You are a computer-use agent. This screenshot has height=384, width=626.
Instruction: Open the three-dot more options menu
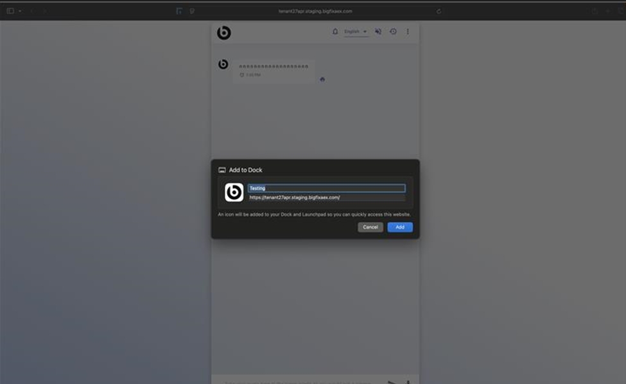[408, 31]
